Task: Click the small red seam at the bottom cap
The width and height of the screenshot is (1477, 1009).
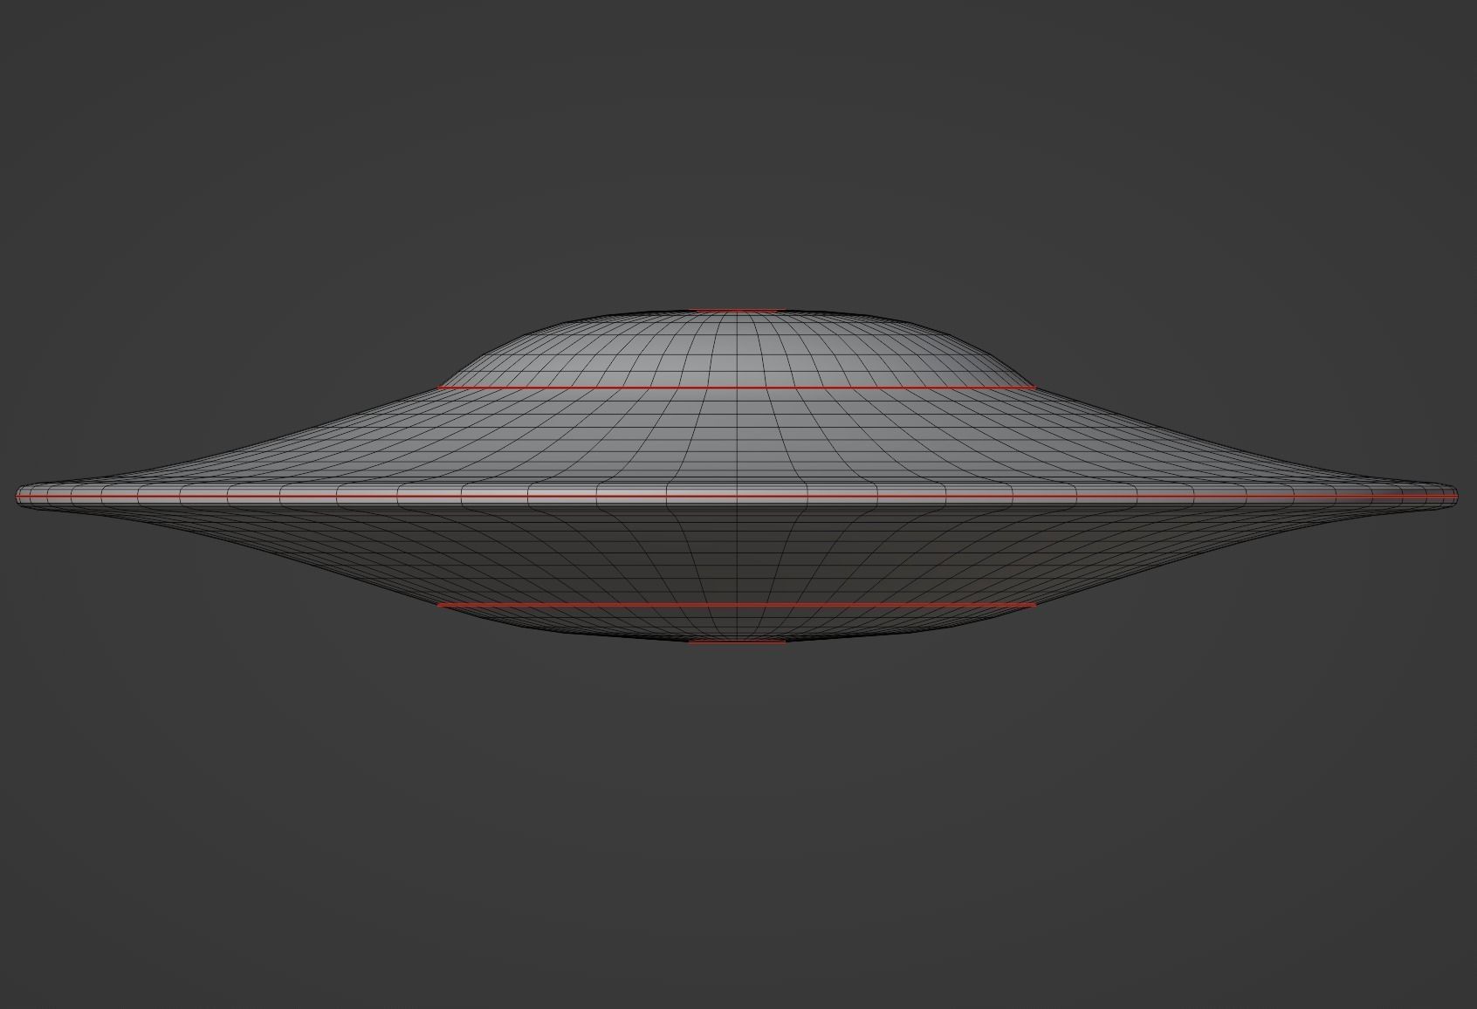Action: (x=738, y=642)
